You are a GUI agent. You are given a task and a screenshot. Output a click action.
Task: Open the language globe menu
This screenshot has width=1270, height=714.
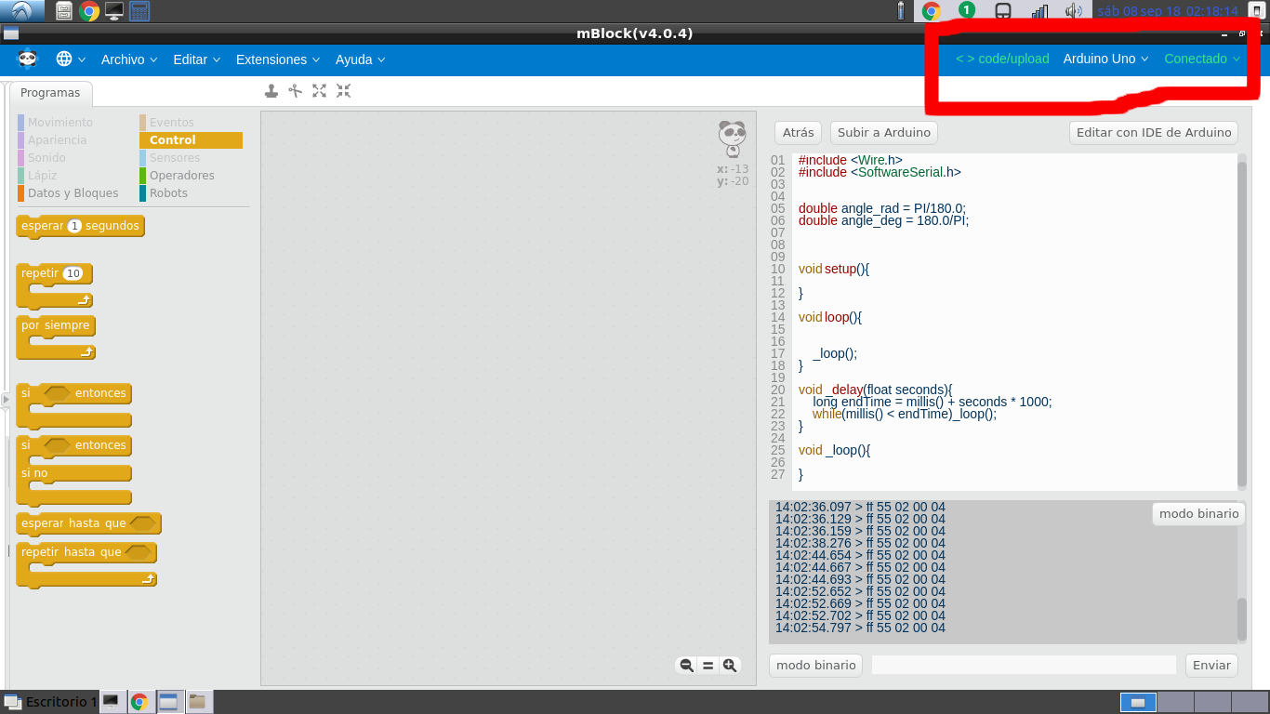tap(71, 59)
